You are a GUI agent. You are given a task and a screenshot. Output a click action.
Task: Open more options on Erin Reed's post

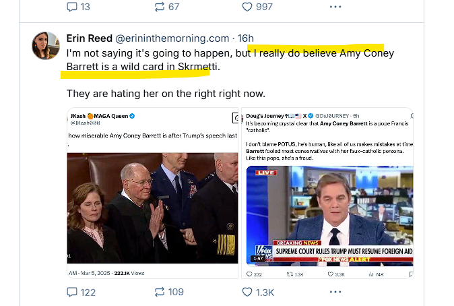point(335,293)
